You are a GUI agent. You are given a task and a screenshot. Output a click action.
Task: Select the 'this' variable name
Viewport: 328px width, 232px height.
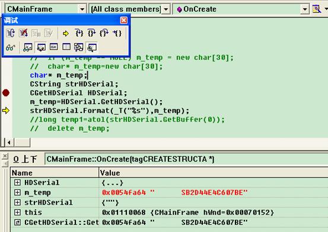pyautogui.click(x=33, y=212)
